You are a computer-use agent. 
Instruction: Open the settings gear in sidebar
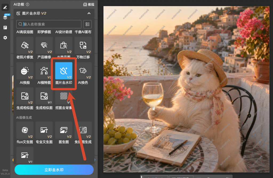[5, 37]
